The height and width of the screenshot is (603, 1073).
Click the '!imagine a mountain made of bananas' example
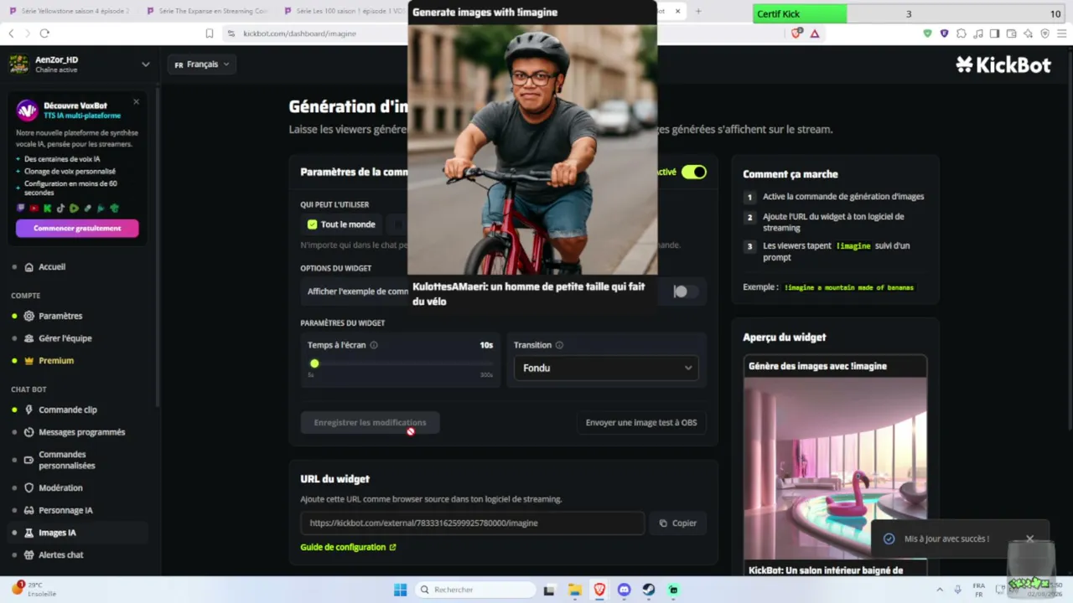click(x=848, y=287)
